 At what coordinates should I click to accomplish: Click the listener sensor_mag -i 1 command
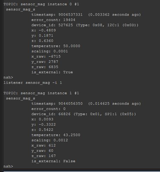point(33,83)
